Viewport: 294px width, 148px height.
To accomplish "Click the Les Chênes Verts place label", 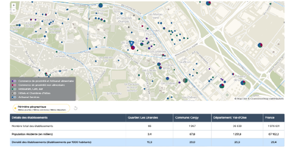I will [149, 72].
